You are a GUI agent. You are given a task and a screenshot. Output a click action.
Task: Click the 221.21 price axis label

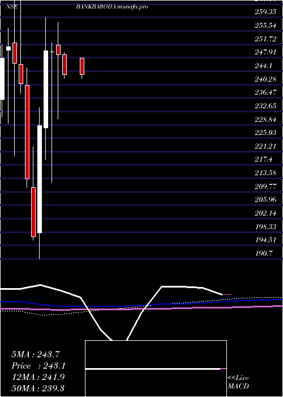tap(265, 146)
